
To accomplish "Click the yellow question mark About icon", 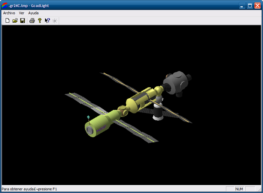I will [x=39, y=20].
